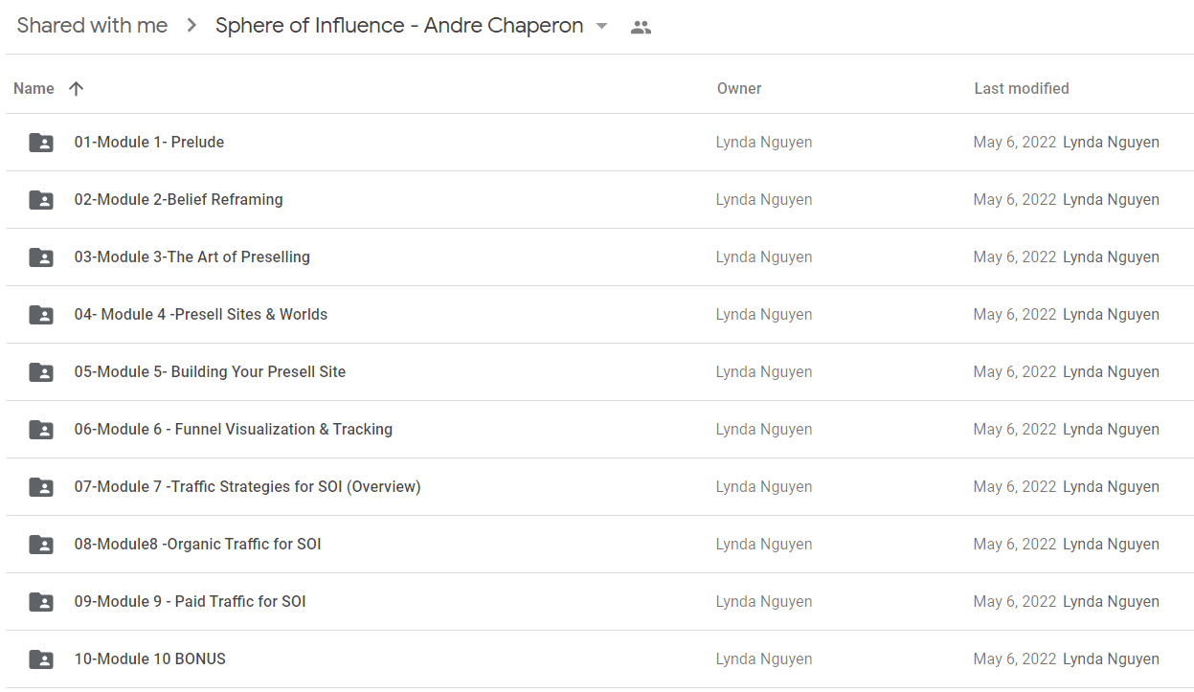Click owner Lynda Nguyen in the 10-Module 10 BONUS row
The height and width of the screenshot is (692, 1194).
764,659
